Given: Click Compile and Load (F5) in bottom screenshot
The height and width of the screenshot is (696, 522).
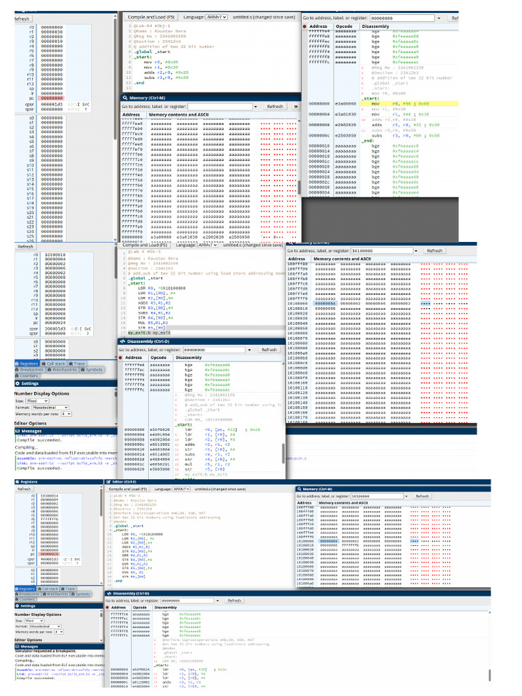Looking at the screenshot, I should click(128, 489).
